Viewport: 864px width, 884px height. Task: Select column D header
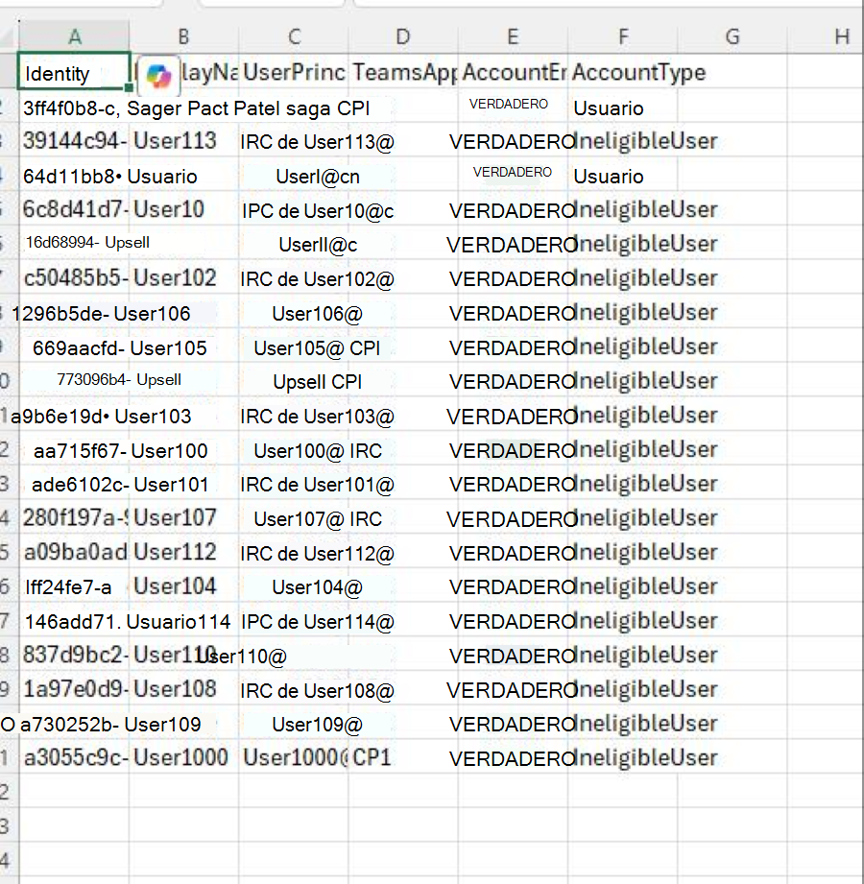point(403,36)
